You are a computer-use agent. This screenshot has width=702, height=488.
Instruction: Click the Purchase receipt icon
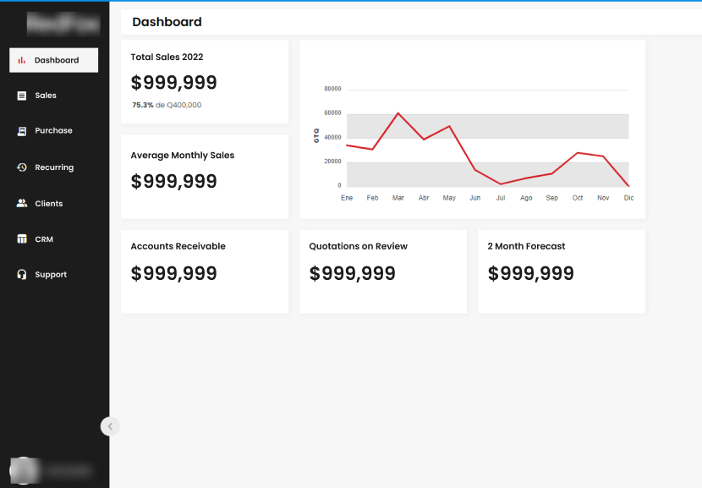[21, 131]
